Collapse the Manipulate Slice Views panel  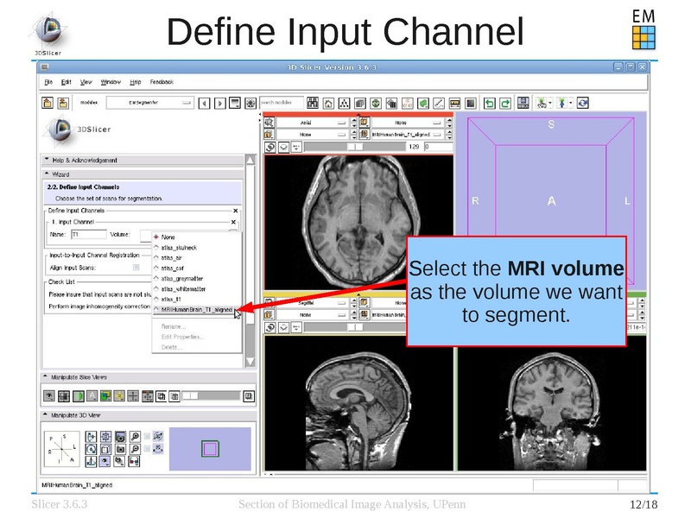46,377
